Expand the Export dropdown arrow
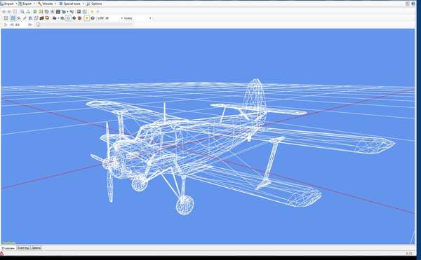 pos(34,4)
